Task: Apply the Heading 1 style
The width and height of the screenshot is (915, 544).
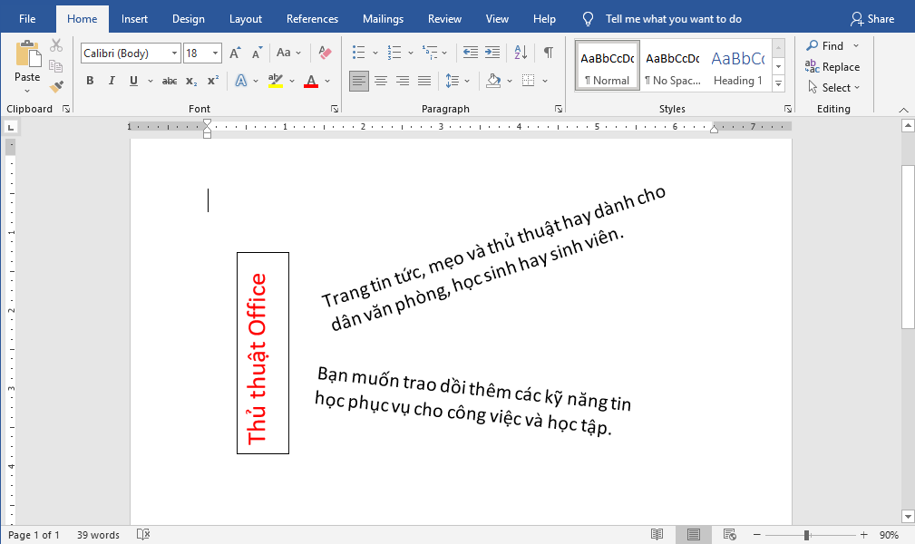Action: (x=737, y=66)
